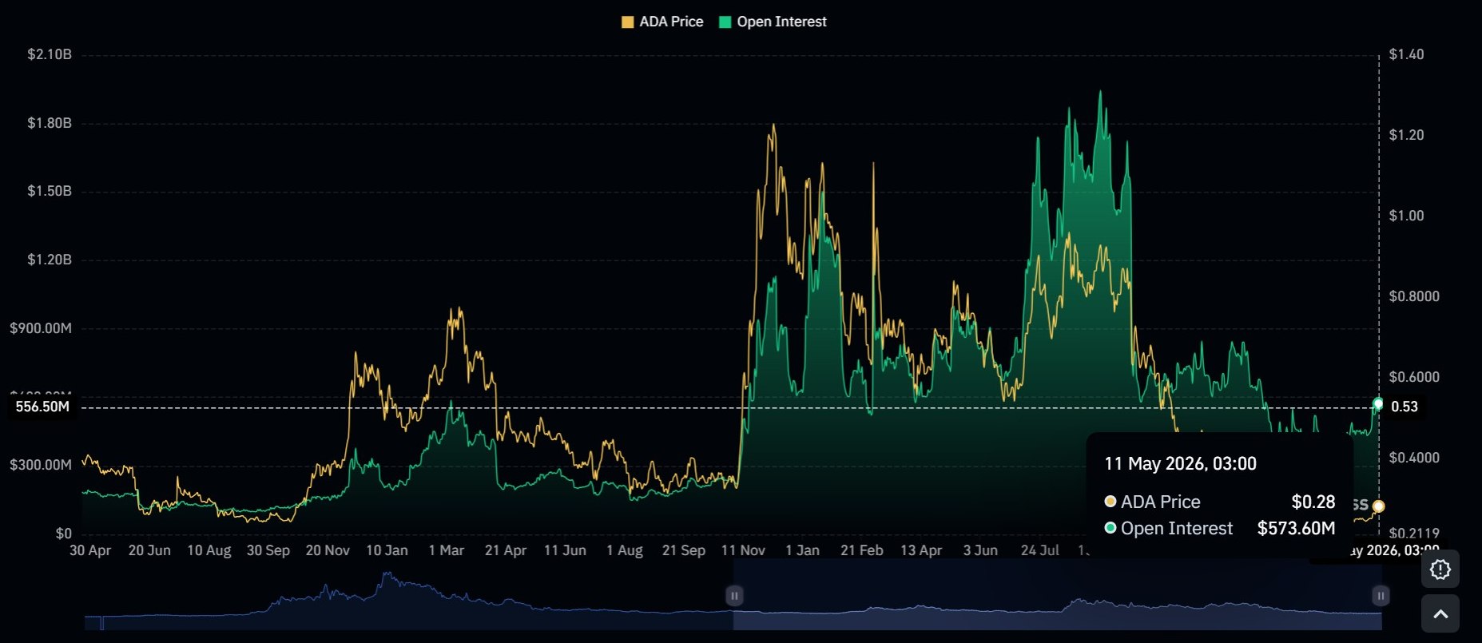Grab the right range slider handle
This screenshot has height=643, width=1482.
click(1381, 596)
